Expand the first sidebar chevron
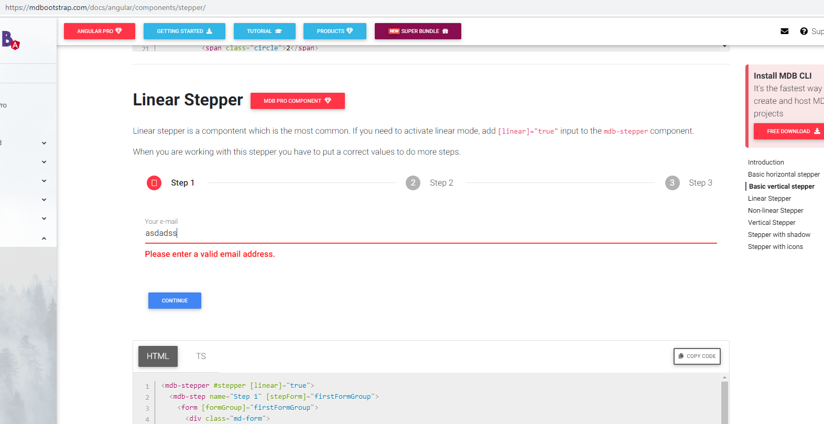Screen dimensions: 824x424 coord(44,143)
